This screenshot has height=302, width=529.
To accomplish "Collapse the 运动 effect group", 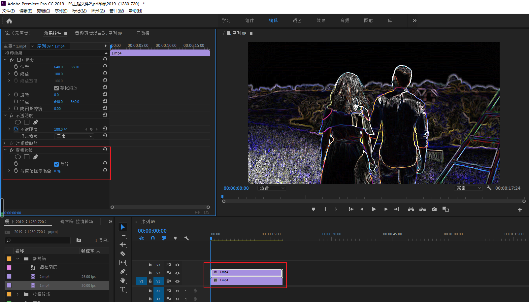I will (5, 60).
